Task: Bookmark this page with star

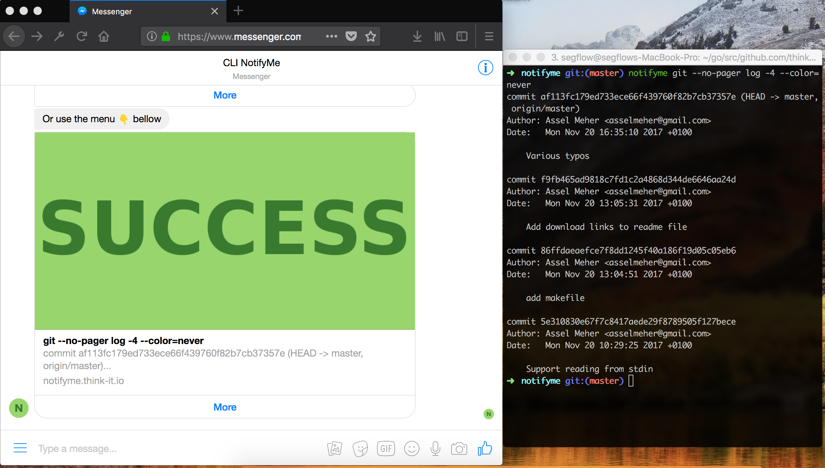Action: (x=371, y=36)
